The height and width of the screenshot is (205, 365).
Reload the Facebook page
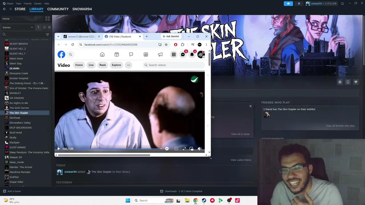pos(72,44)
